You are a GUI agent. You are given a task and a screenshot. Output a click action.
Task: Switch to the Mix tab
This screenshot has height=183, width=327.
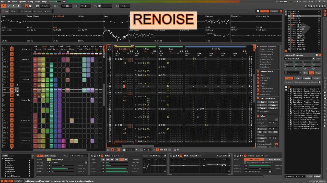pos(14,11)
